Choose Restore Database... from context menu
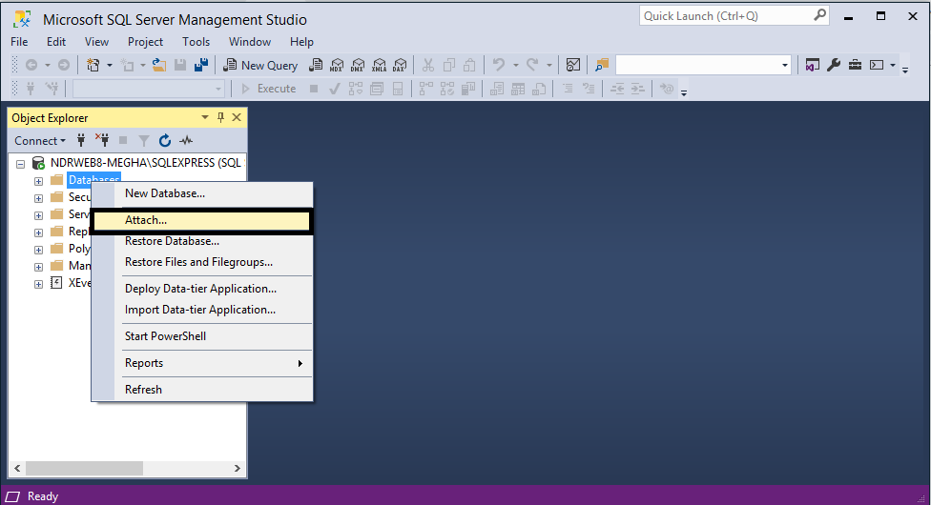The width and height of the screenshot is (931, 505). pyautogui.click(x=202, y=241)
